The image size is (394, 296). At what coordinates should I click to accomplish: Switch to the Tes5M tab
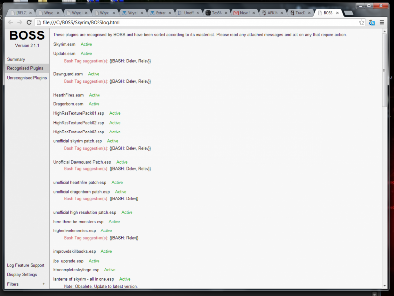(x=217, y=13)
